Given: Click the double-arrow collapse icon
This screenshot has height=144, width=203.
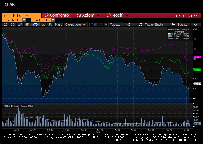Looking at the screenshot, I should [x=128, y=25].
